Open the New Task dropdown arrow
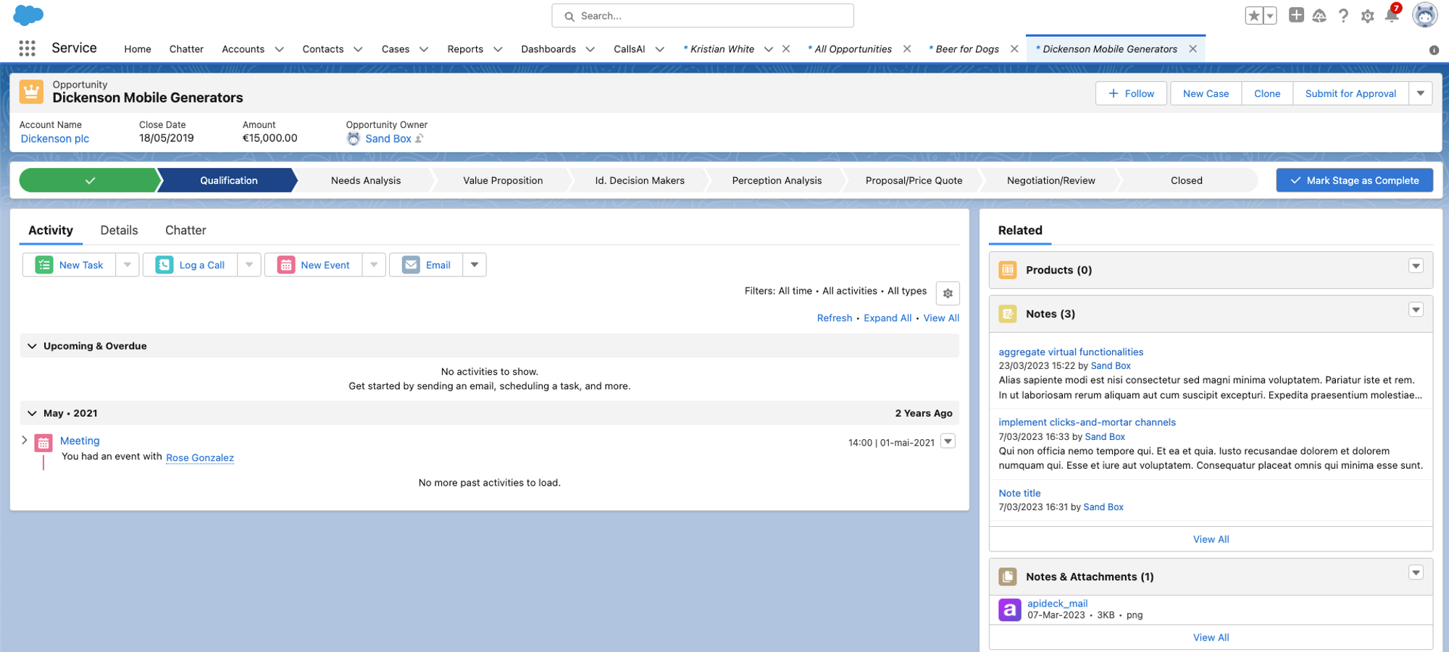 [128, 265]
